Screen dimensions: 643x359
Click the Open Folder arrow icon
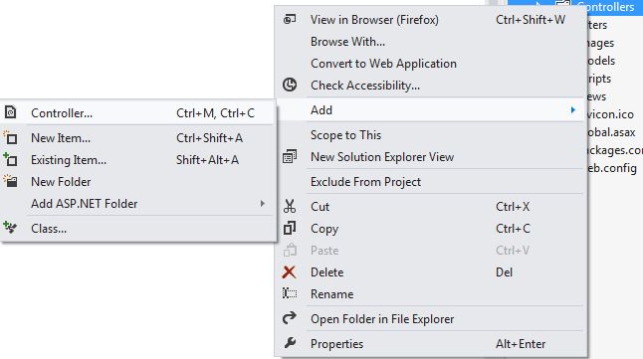(x=290, y=318)
